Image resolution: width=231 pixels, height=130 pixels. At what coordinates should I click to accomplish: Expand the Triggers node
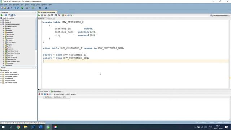tap(3, 45)
